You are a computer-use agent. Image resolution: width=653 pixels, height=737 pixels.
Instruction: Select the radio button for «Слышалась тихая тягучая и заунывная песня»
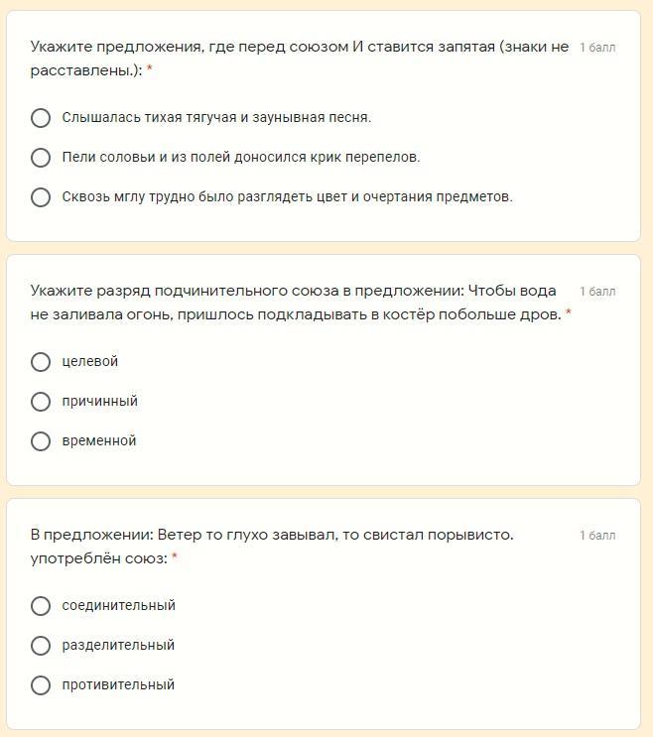[41, 118]
